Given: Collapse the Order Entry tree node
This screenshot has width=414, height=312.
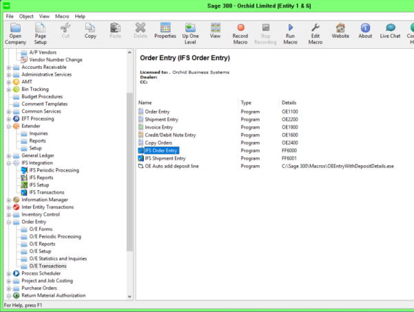Looking at the screenshot, I should click(9, 222).
